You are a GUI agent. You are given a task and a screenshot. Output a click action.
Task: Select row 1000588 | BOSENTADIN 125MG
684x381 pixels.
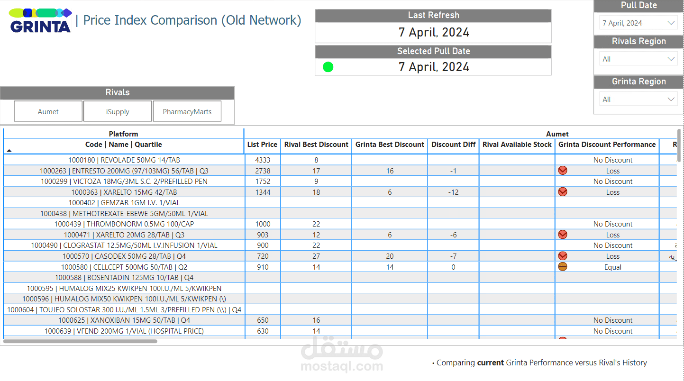pyautogui.click(x=124, y=278)
